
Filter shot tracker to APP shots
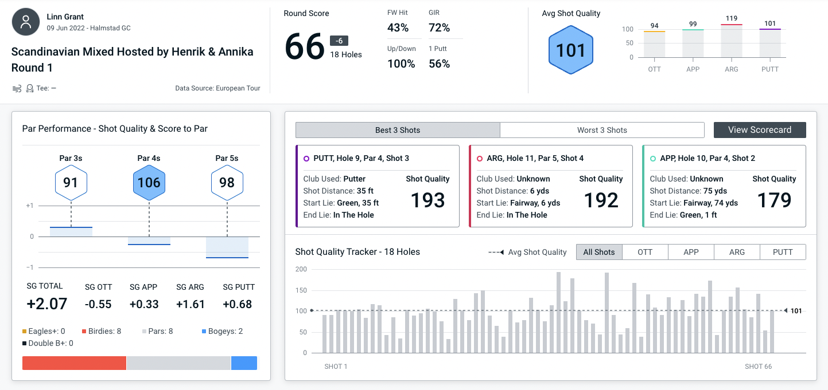(x=691, y=252)
